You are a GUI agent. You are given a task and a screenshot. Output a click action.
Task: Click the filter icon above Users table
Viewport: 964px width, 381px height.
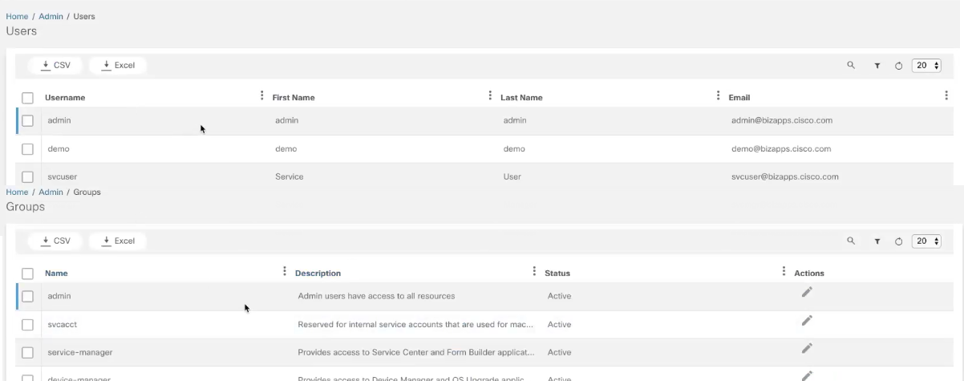[x=877, y=66]
